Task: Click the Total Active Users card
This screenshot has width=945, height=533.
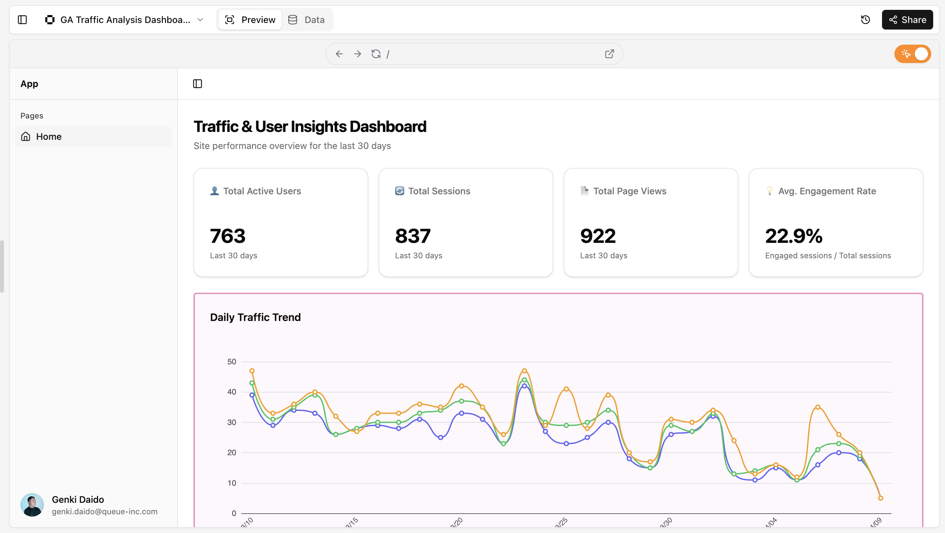Action: [281, 222]
